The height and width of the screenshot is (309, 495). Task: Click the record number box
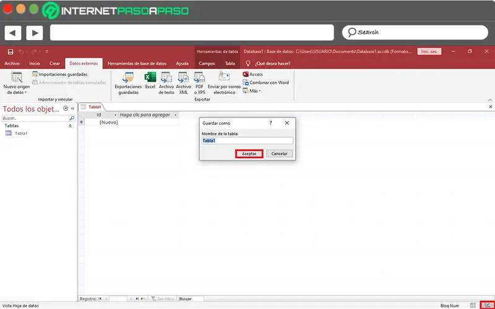point(118,298)
